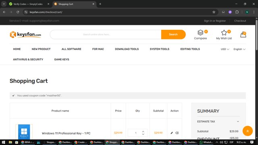Focus the search entire store field
Image resolution: width=258 pixels, height=145 pixels.
(x=106, y=34)
